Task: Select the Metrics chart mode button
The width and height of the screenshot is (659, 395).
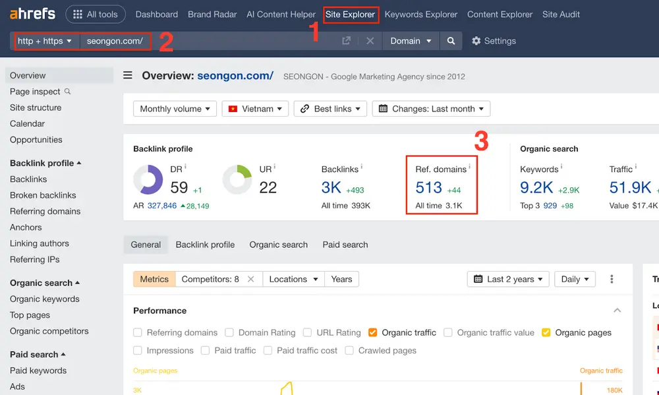Action: pyautogui.click(x=154, y=279)
